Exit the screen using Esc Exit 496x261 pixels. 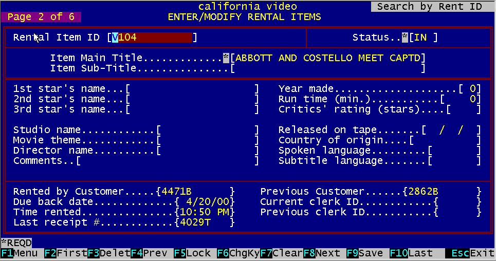click(470, 253)
